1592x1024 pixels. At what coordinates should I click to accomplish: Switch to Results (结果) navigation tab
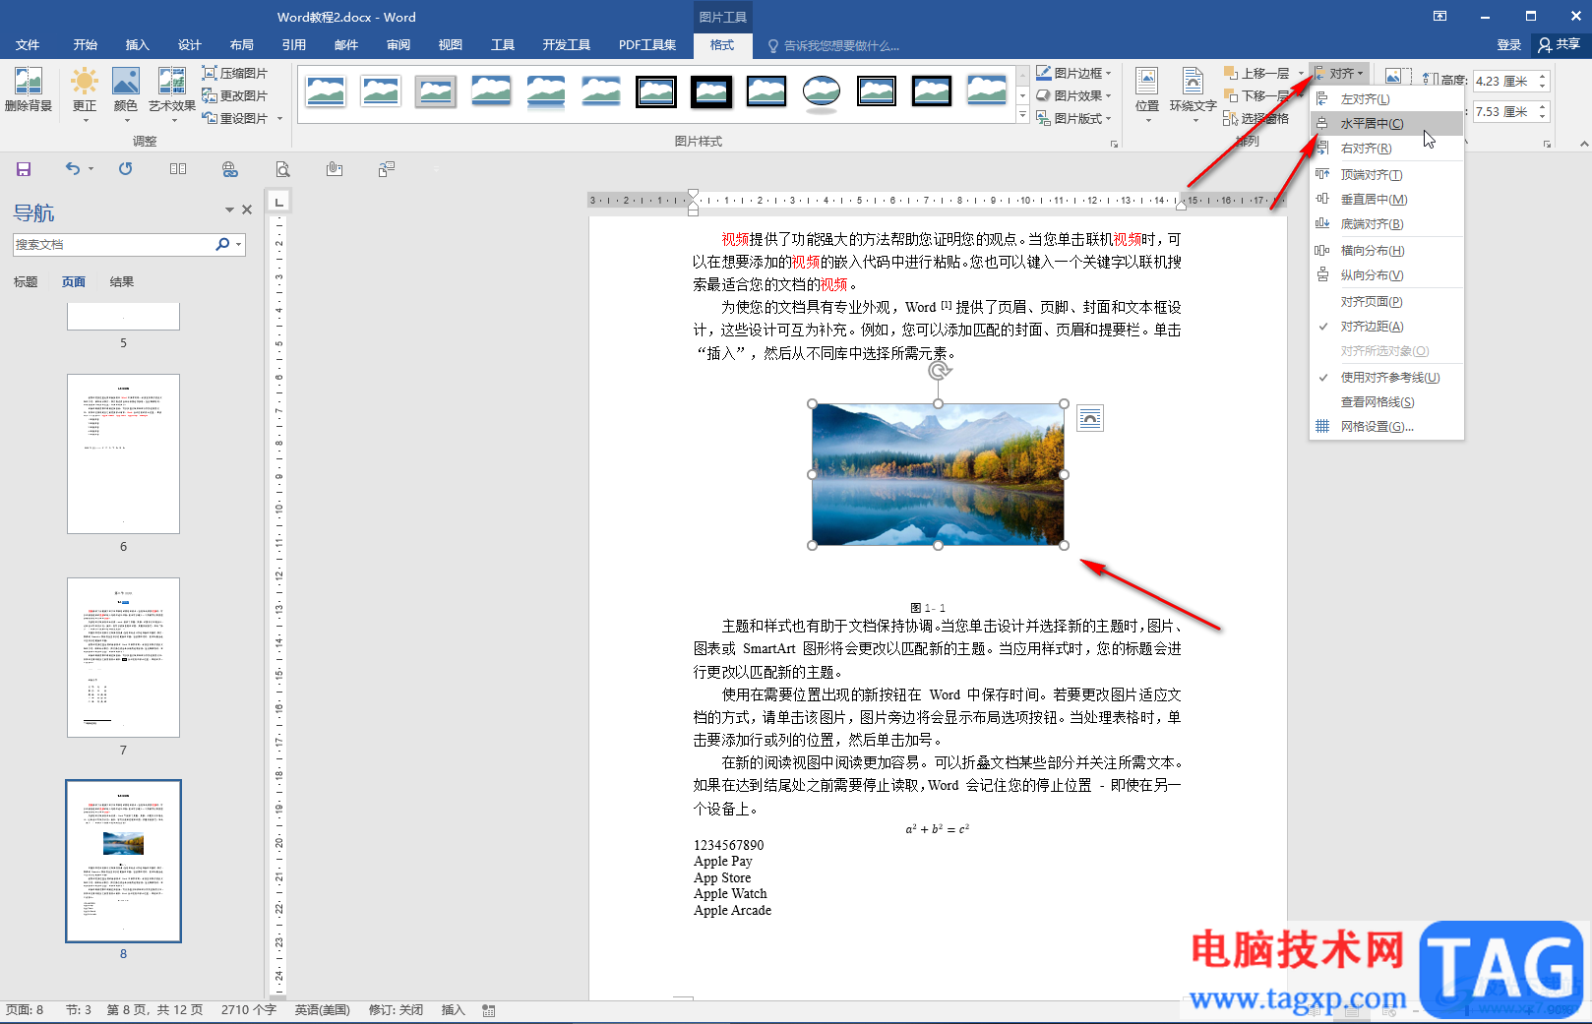click(x=122, y=282)
